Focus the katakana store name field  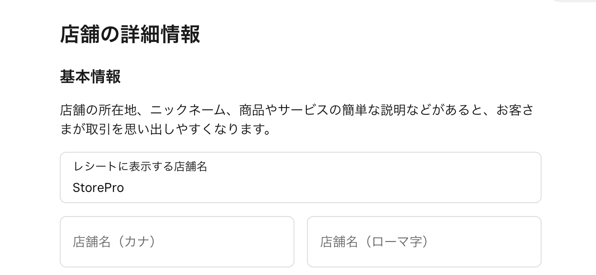[x=177, y=242]
